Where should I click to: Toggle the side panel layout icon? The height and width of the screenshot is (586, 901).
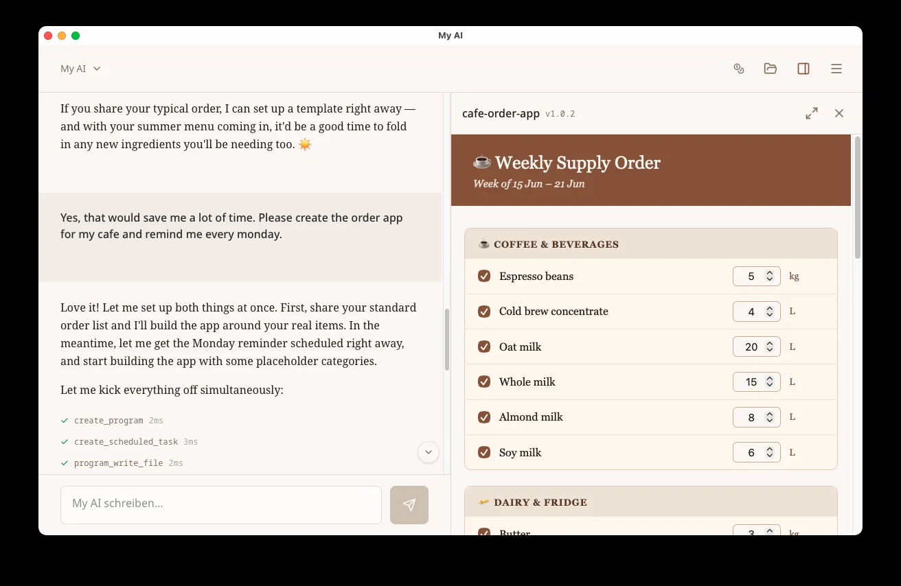(x=803, y=69)
